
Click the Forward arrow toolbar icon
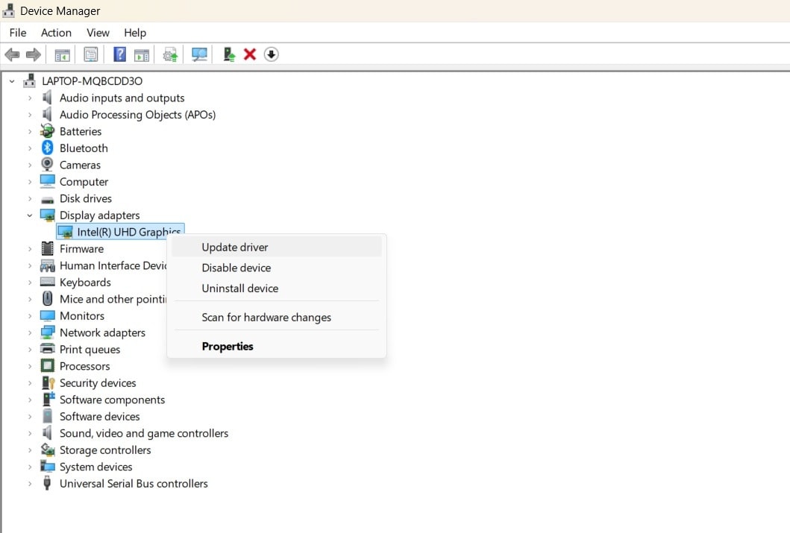coord(34,54)
